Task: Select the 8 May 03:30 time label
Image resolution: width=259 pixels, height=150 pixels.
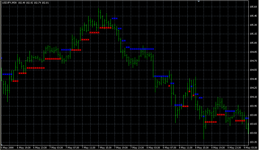Action: tap(153, 147)
